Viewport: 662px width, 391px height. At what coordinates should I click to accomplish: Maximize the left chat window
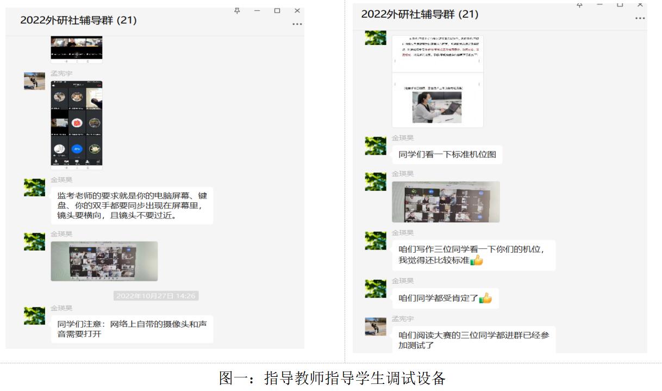coord(277,10)
